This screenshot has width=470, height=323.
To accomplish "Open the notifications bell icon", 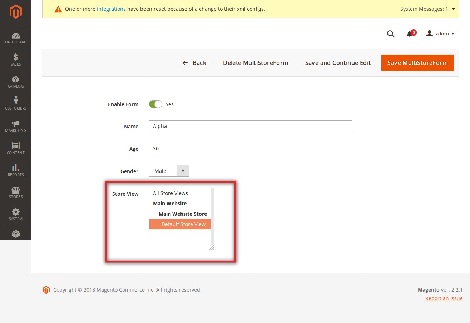I will point(410,34).
